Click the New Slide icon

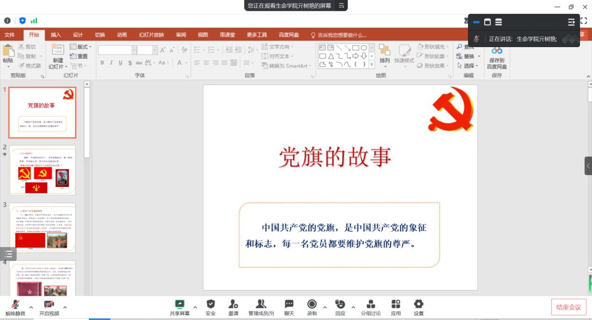pos(57,49)
